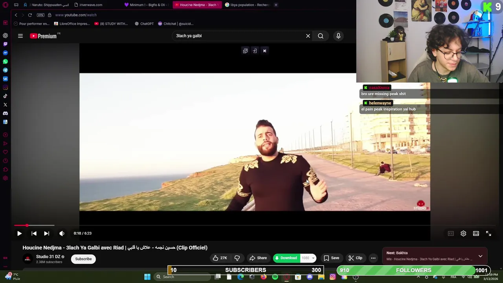
Task: Reload the YouTube page
Action: (x=30, y=15)
